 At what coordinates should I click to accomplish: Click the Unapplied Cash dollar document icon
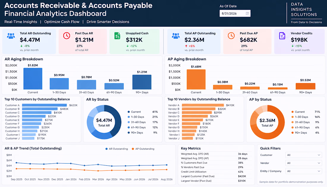click(x=117, y=36)
